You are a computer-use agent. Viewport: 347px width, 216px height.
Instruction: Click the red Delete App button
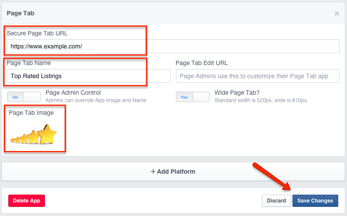tap(27, 201)
